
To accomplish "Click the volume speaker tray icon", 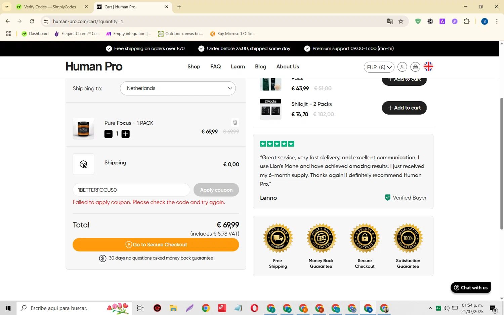I will (x=447, y=308).
